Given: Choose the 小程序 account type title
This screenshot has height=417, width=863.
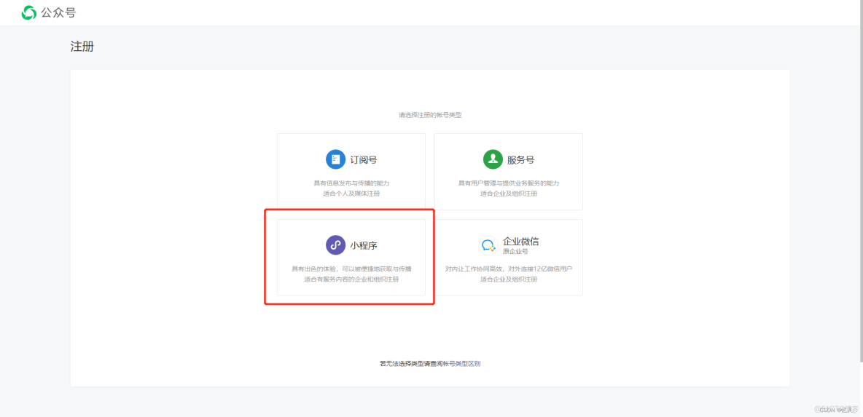Looking at the screenshot, I should point(364,245).
